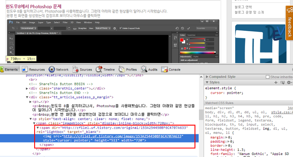Click the Toggle Element State icon
Image resolution: width=293 pixels, height=157 pixels.
282,82
